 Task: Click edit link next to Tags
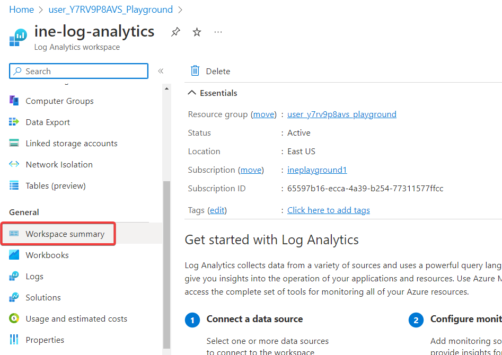point(217,210)
